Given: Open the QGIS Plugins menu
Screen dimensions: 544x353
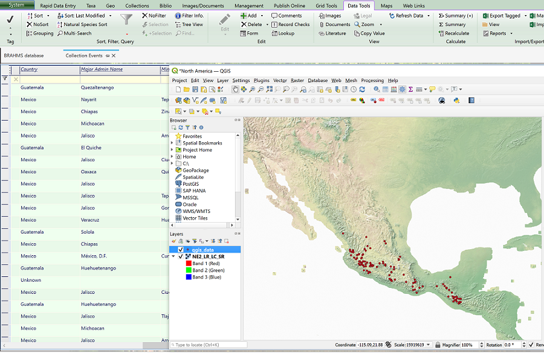Looking at the screenshot, I should [x=261, y=80].
